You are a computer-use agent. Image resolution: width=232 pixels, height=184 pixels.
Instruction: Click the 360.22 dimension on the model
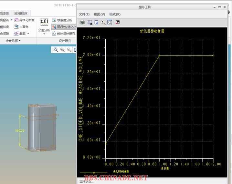click(20, 131)
